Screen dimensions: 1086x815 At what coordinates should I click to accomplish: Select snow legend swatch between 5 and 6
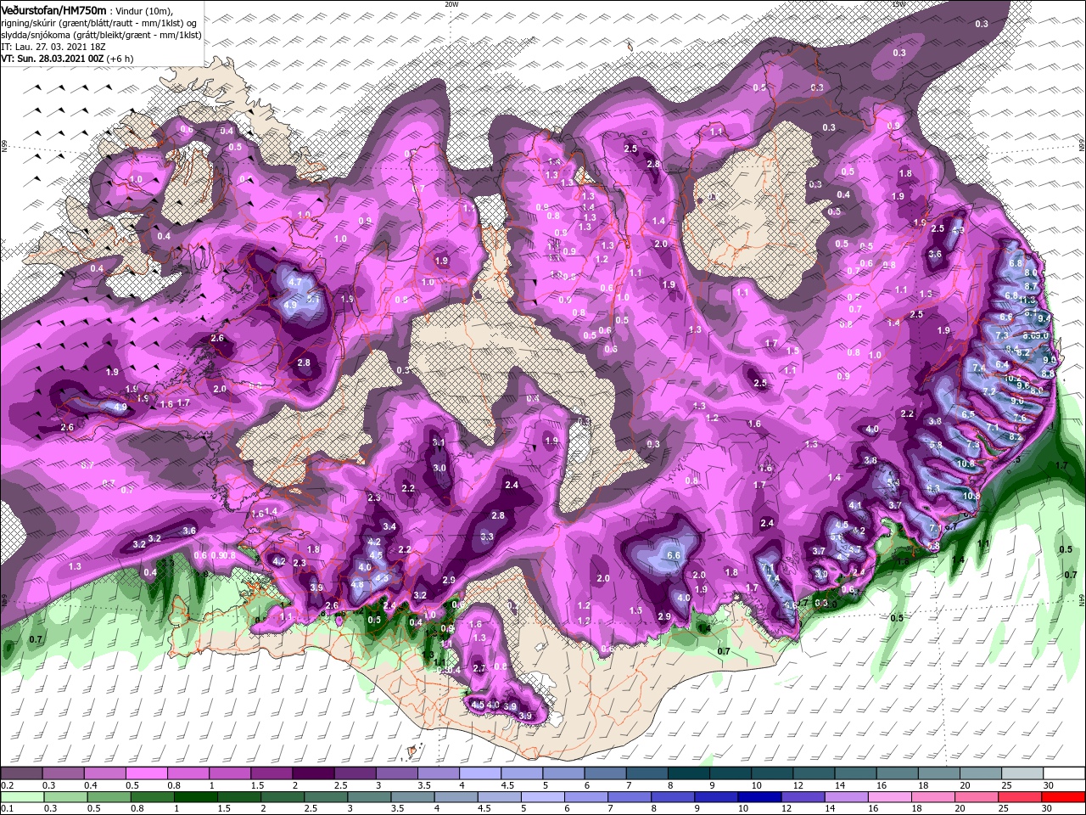coord(563,774)
